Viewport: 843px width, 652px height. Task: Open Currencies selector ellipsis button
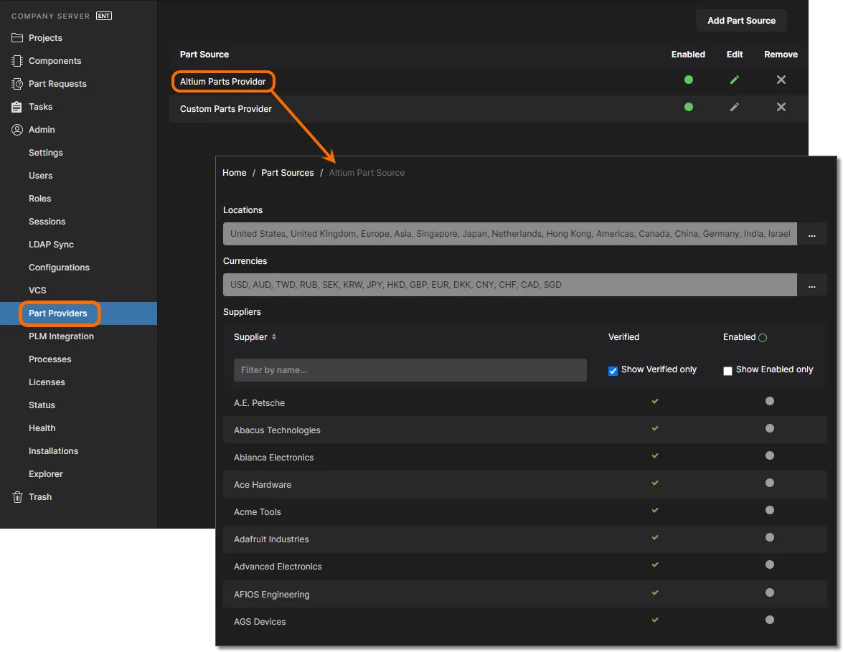coord(812,285)
